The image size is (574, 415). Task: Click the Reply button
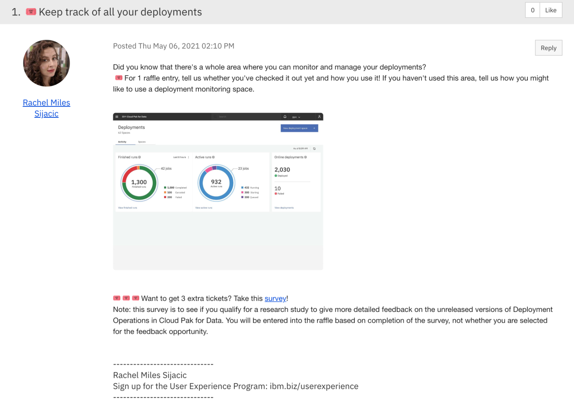pyautogui.click(x=548, y=48)
